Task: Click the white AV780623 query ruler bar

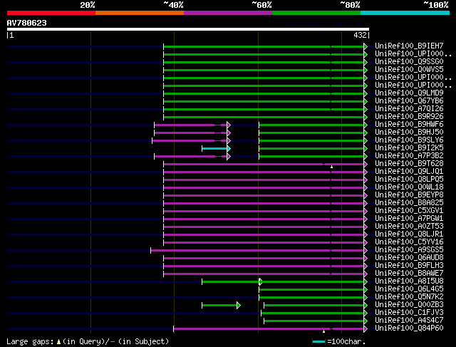Action: click(188, 29)
